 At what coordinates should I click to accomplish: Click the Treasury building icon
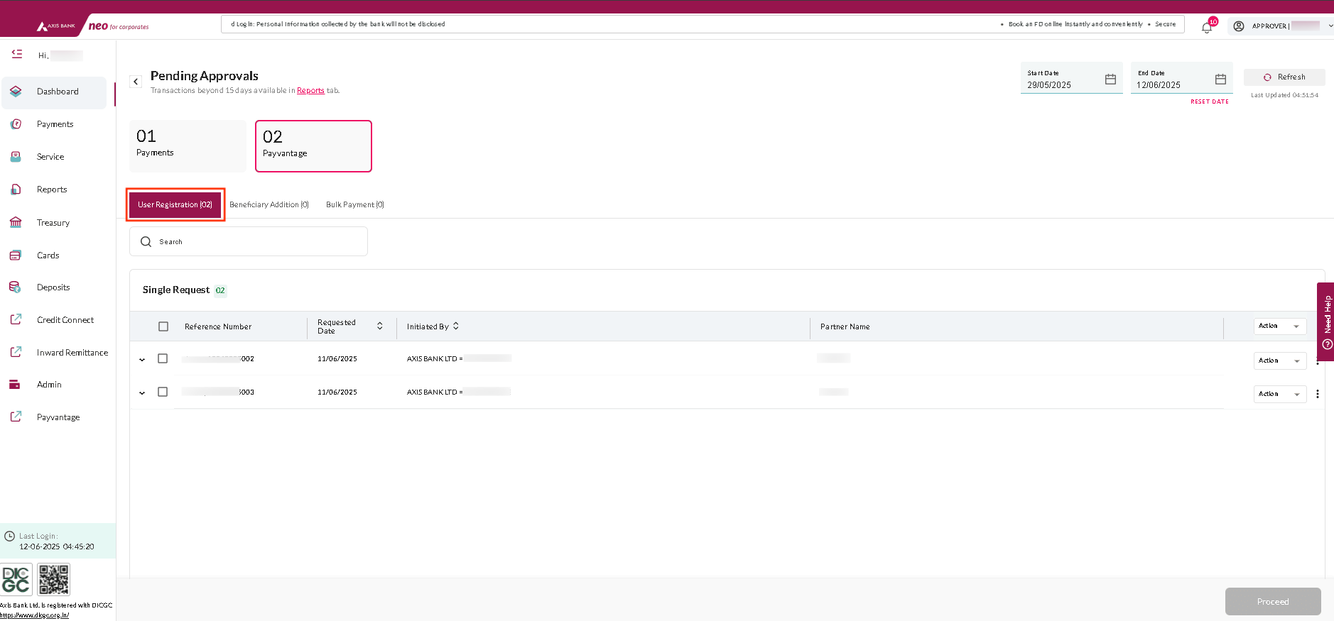[x=16, y=222]
